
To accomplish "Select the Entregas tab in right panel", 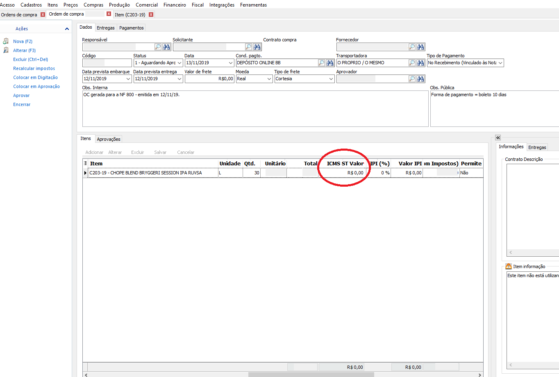I will pyautogui.click(x=537, y=147).
